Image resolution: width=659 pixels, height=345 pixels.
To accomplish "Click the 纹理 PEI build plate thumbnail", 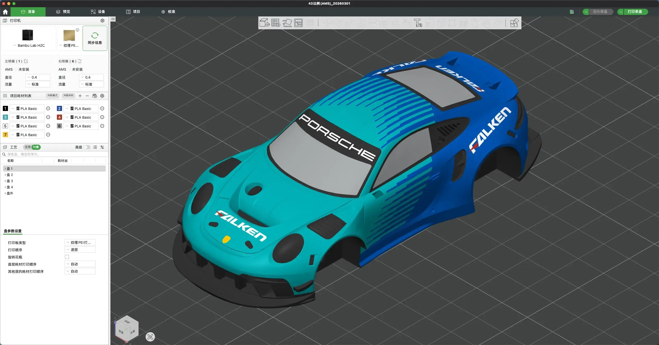I will [x=69, y=35].
